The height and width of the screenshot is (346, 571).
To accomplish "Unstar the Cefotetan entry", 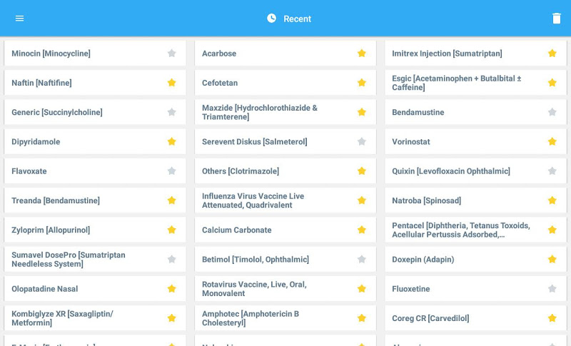I will coord(362,83).
